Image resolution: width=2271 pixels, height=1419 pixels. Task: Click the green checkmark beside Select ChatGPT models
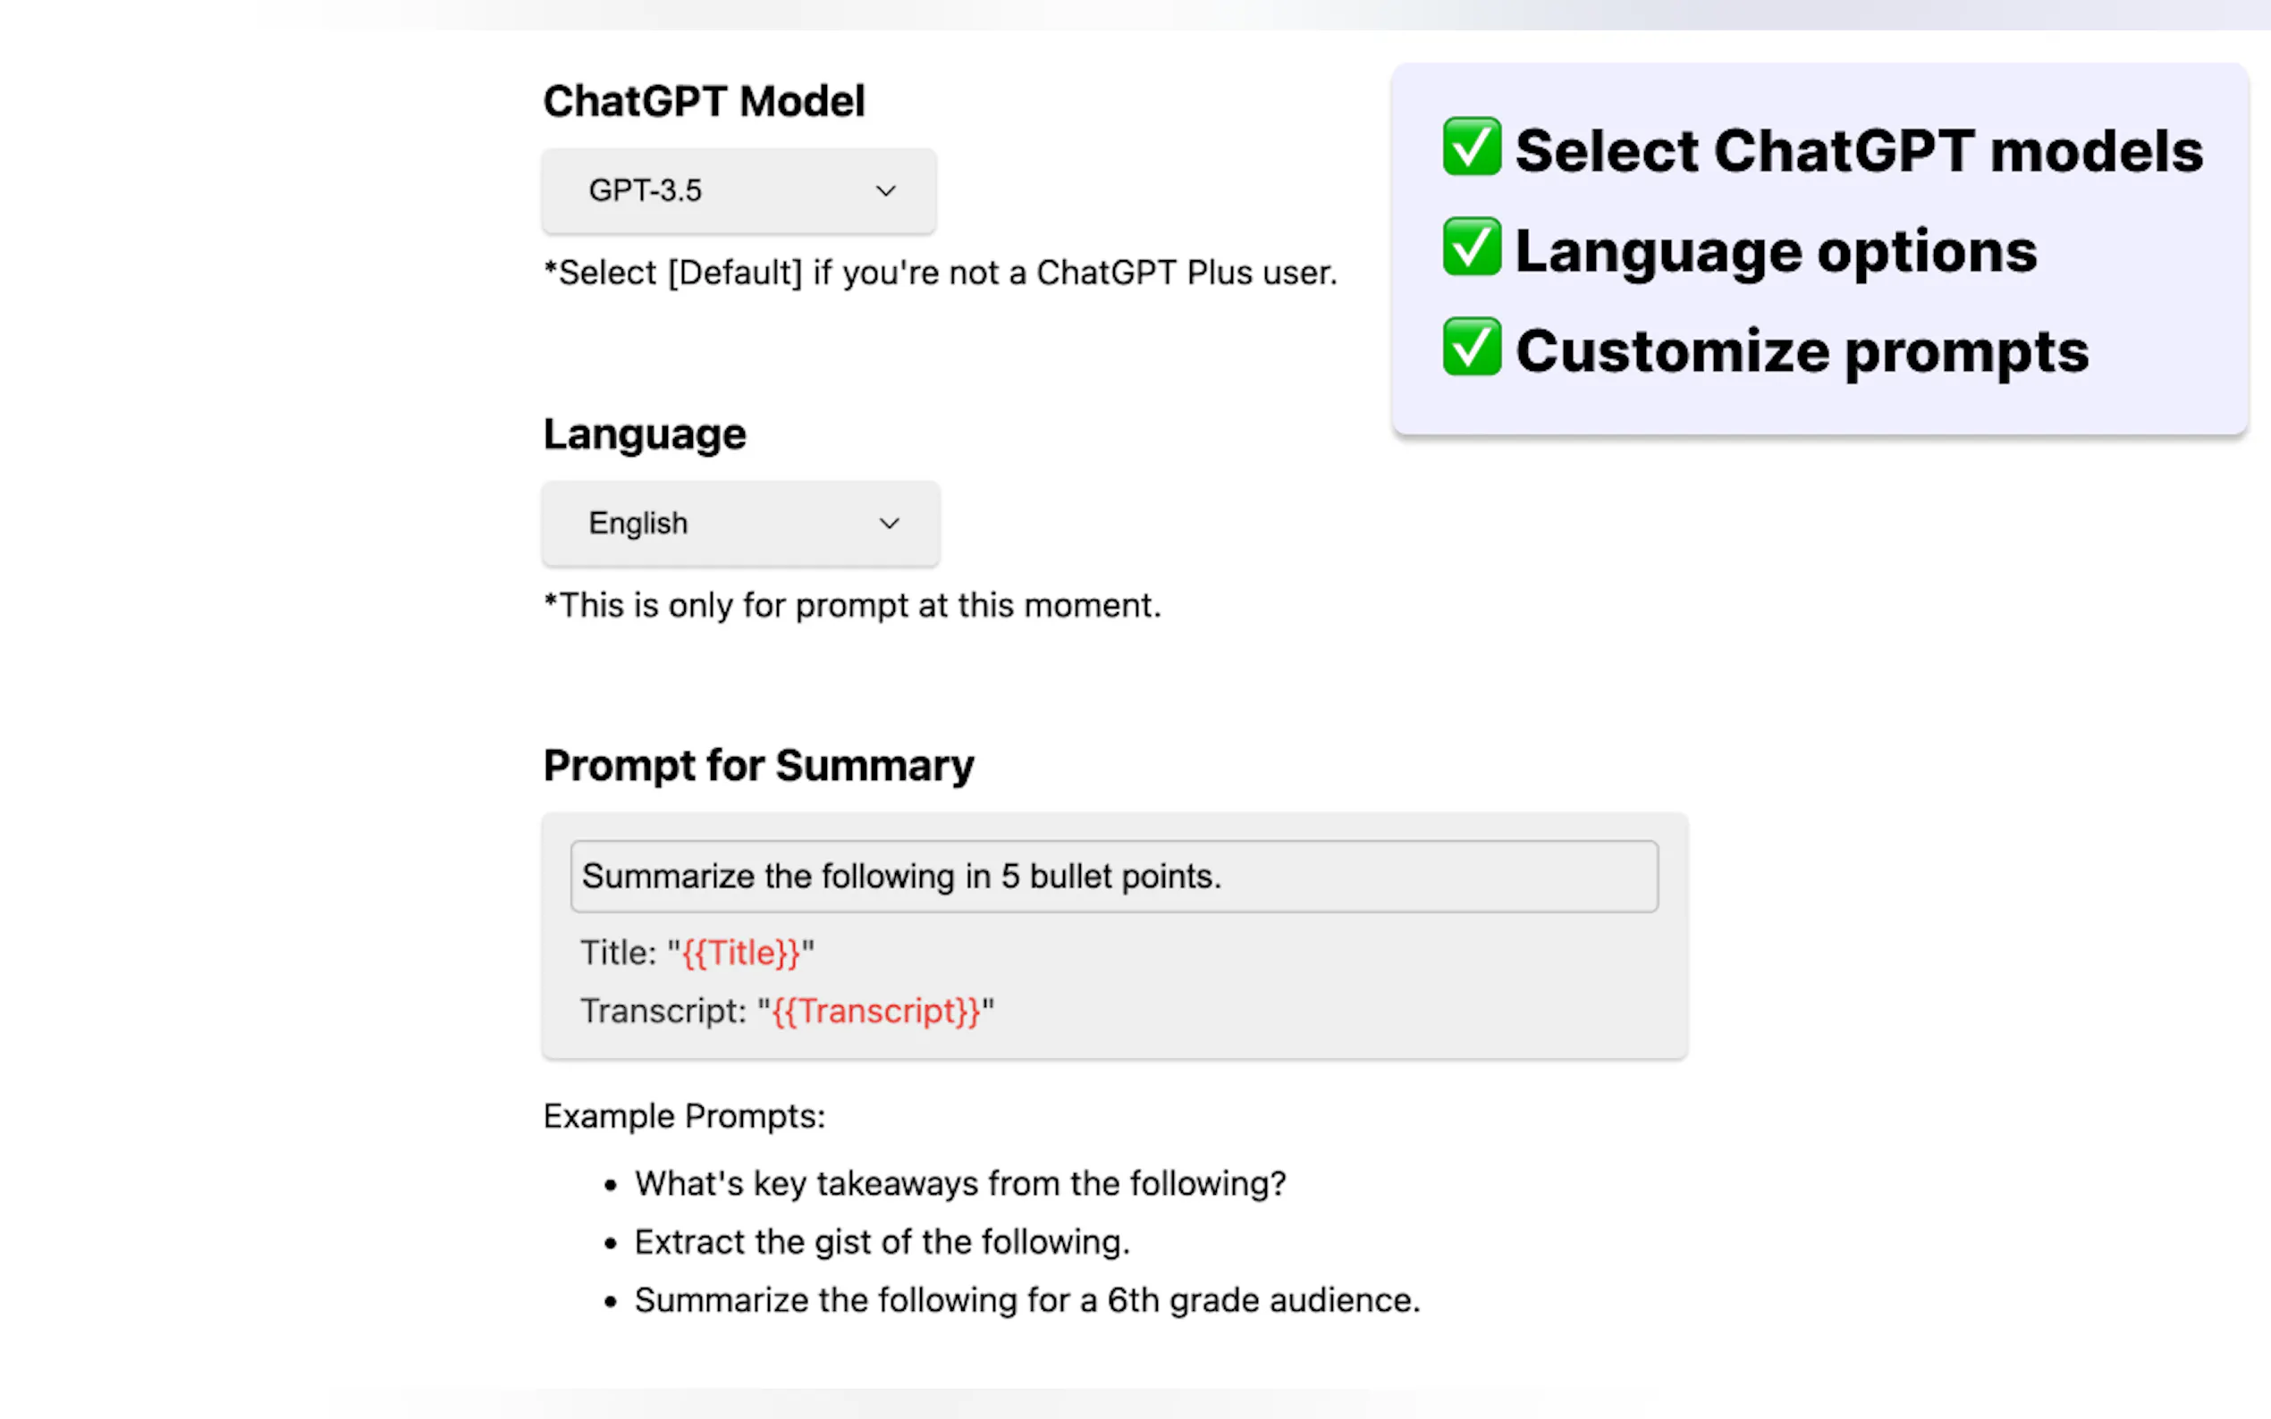pyautogui.click(x=1470, y=148)
